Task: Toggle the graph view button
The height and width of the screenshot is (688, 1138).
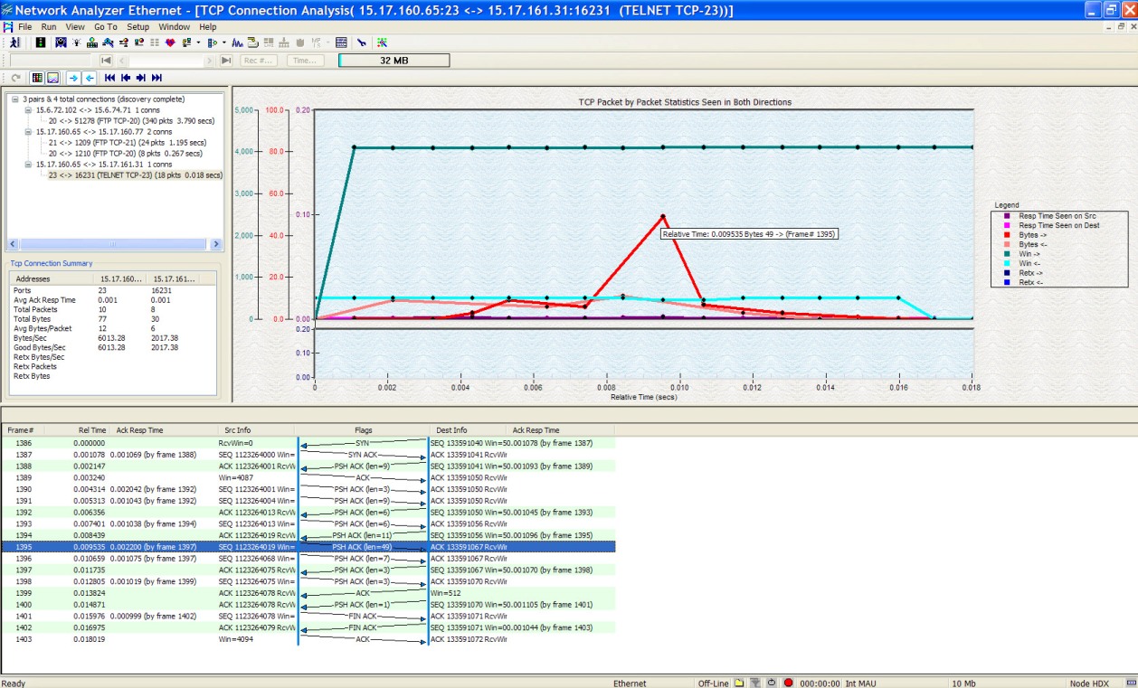Action: pos(52,78)
